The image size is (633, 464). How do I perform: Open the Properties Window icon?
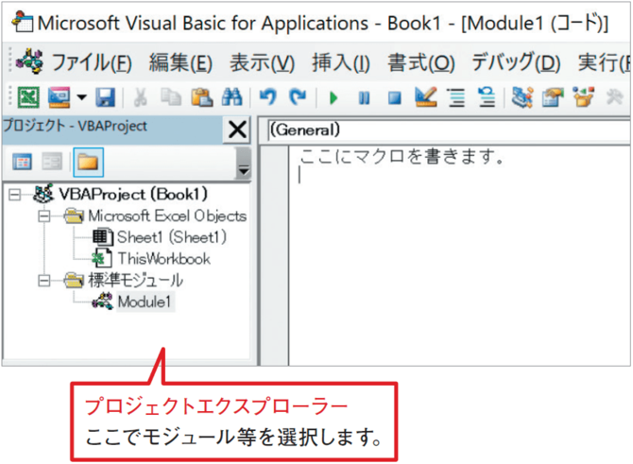[x=553, y=97]
